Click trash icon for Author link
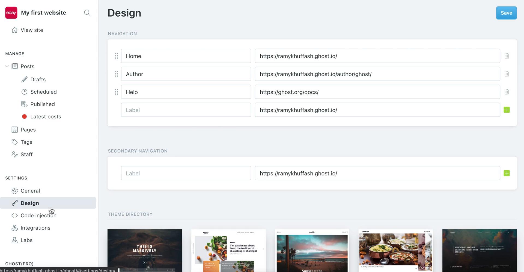This screenshot has height=272, width=524. tap(507, 74)
